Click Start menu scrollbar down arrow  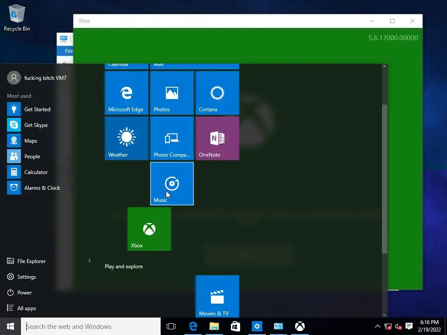tap(385, 315)
